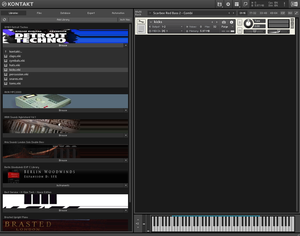Image resolution: width=300 pixels, height=236 pixels.
Task: Shift the keyboard octave down
Action: click(138, 227)
